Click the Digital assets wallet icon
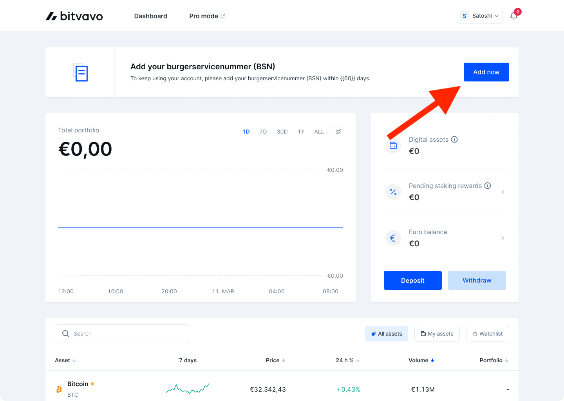The height and width of the screenshot is (401, 564). 393,145
